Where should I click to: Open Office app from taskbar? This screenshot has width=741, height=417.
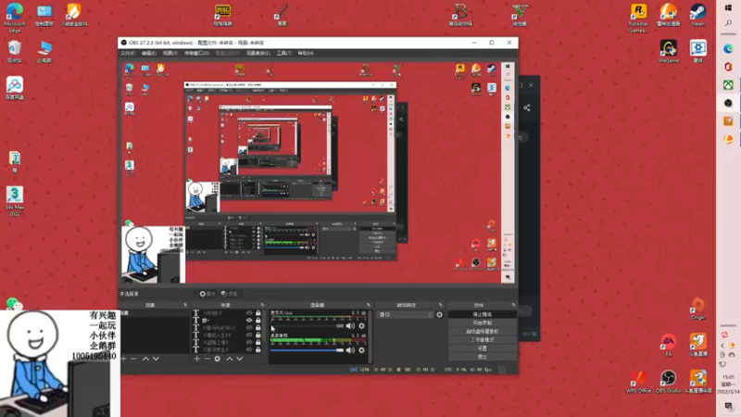click(728, 67)
